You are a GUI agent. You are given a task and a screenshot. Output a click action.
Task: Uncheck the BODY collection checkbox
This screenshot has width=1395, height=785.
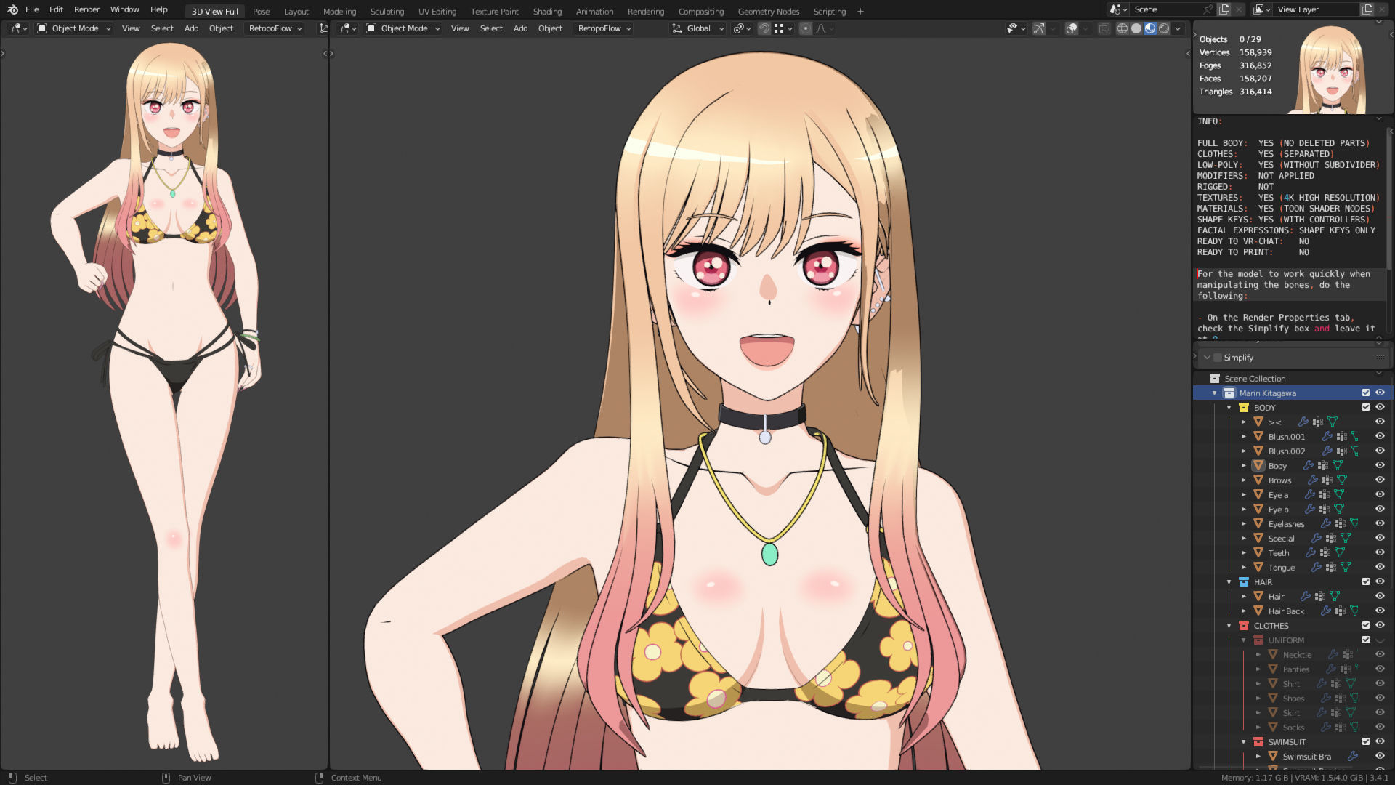pyautogui.click(x=1366, y=407)
